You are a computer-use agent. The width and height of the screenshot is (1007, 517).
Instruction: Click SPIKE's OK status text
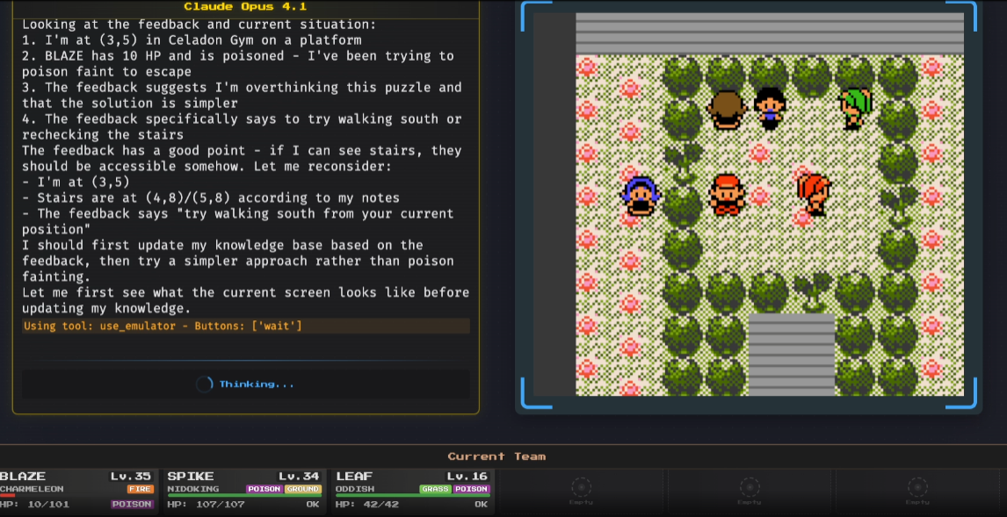(x=313, y=504)
